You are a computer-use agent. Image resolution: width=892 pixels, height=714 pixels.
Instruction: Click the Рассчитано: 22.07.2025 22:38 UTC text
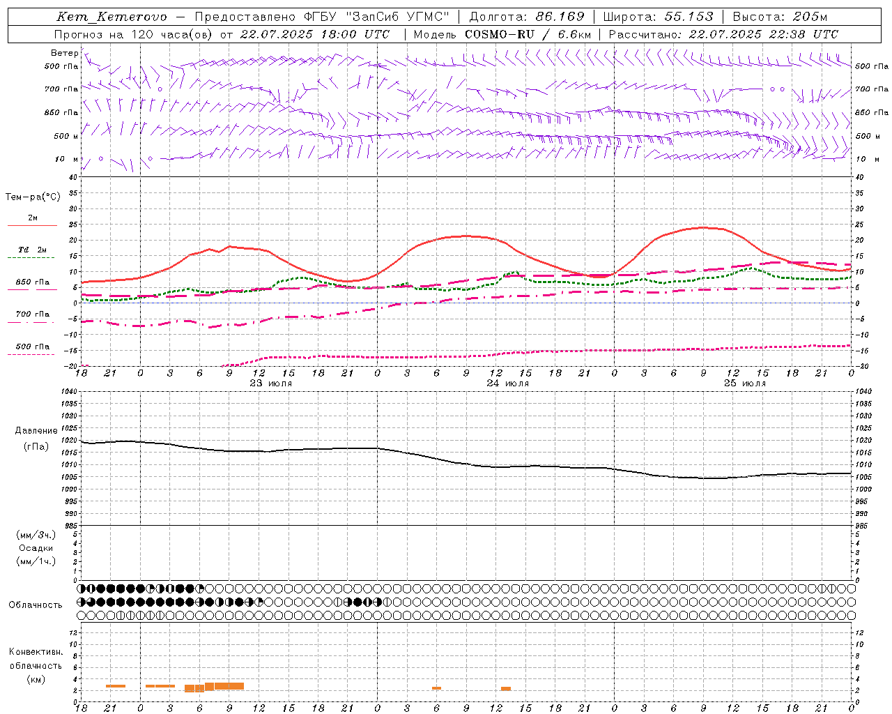click(x=723, y=33)
